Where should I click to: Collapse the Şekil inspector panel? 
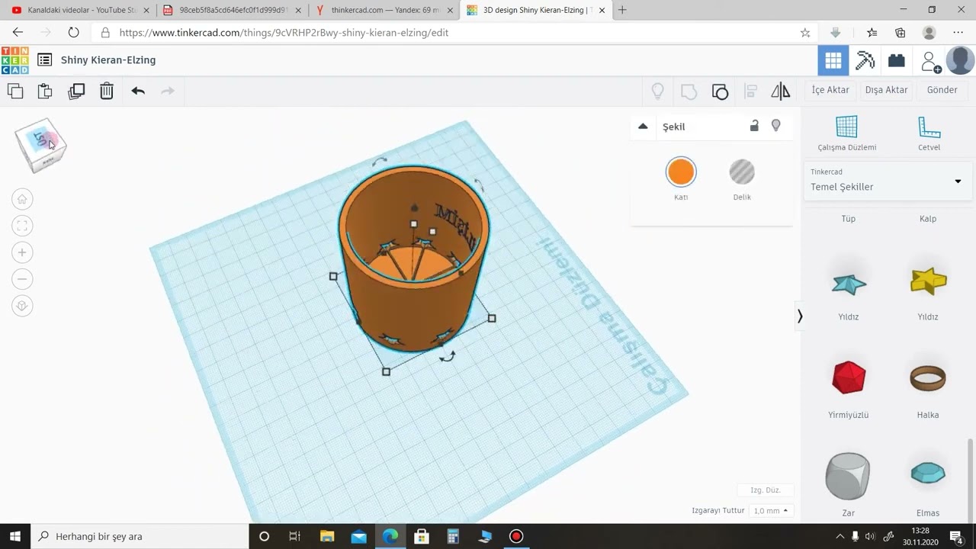(x=643, y=127)
